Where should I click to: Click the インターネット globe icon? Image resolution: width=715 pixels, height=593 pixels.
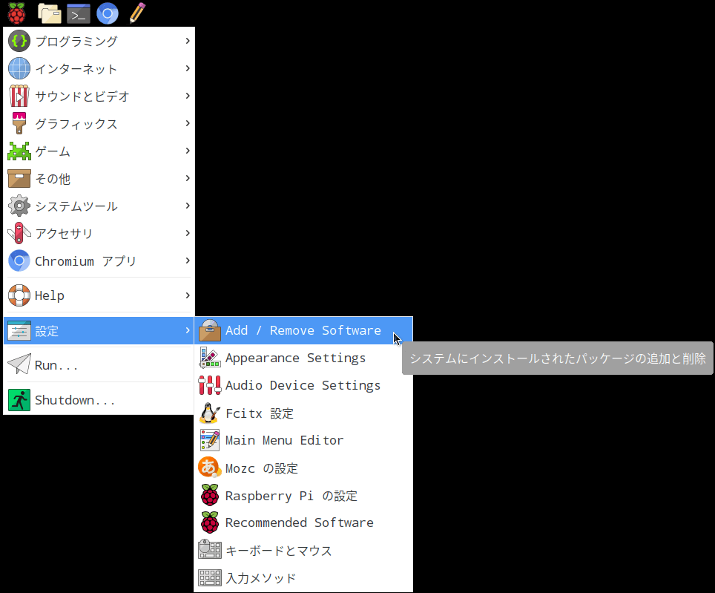(x=19, y=68)
